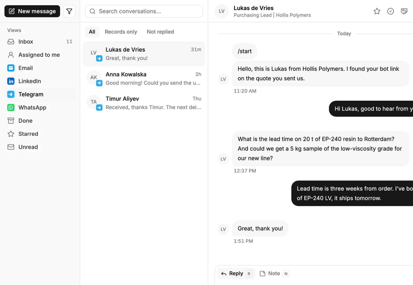Click the 'Lead time is three weeks' reply
The height and width of the screenshot is (285, 413).
352,193
